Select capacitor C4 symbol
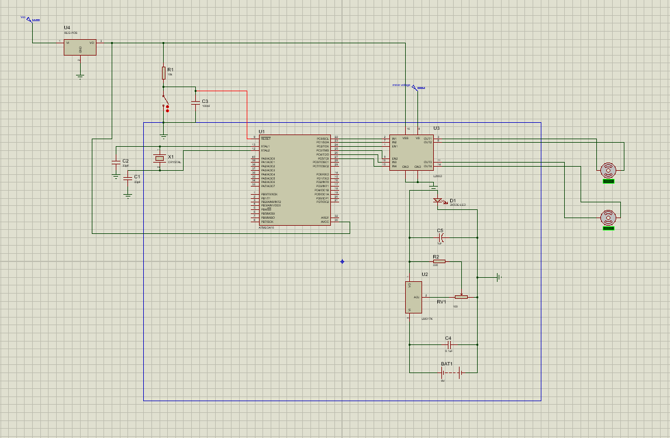The image size is (670, 438). tap(448, 344)
